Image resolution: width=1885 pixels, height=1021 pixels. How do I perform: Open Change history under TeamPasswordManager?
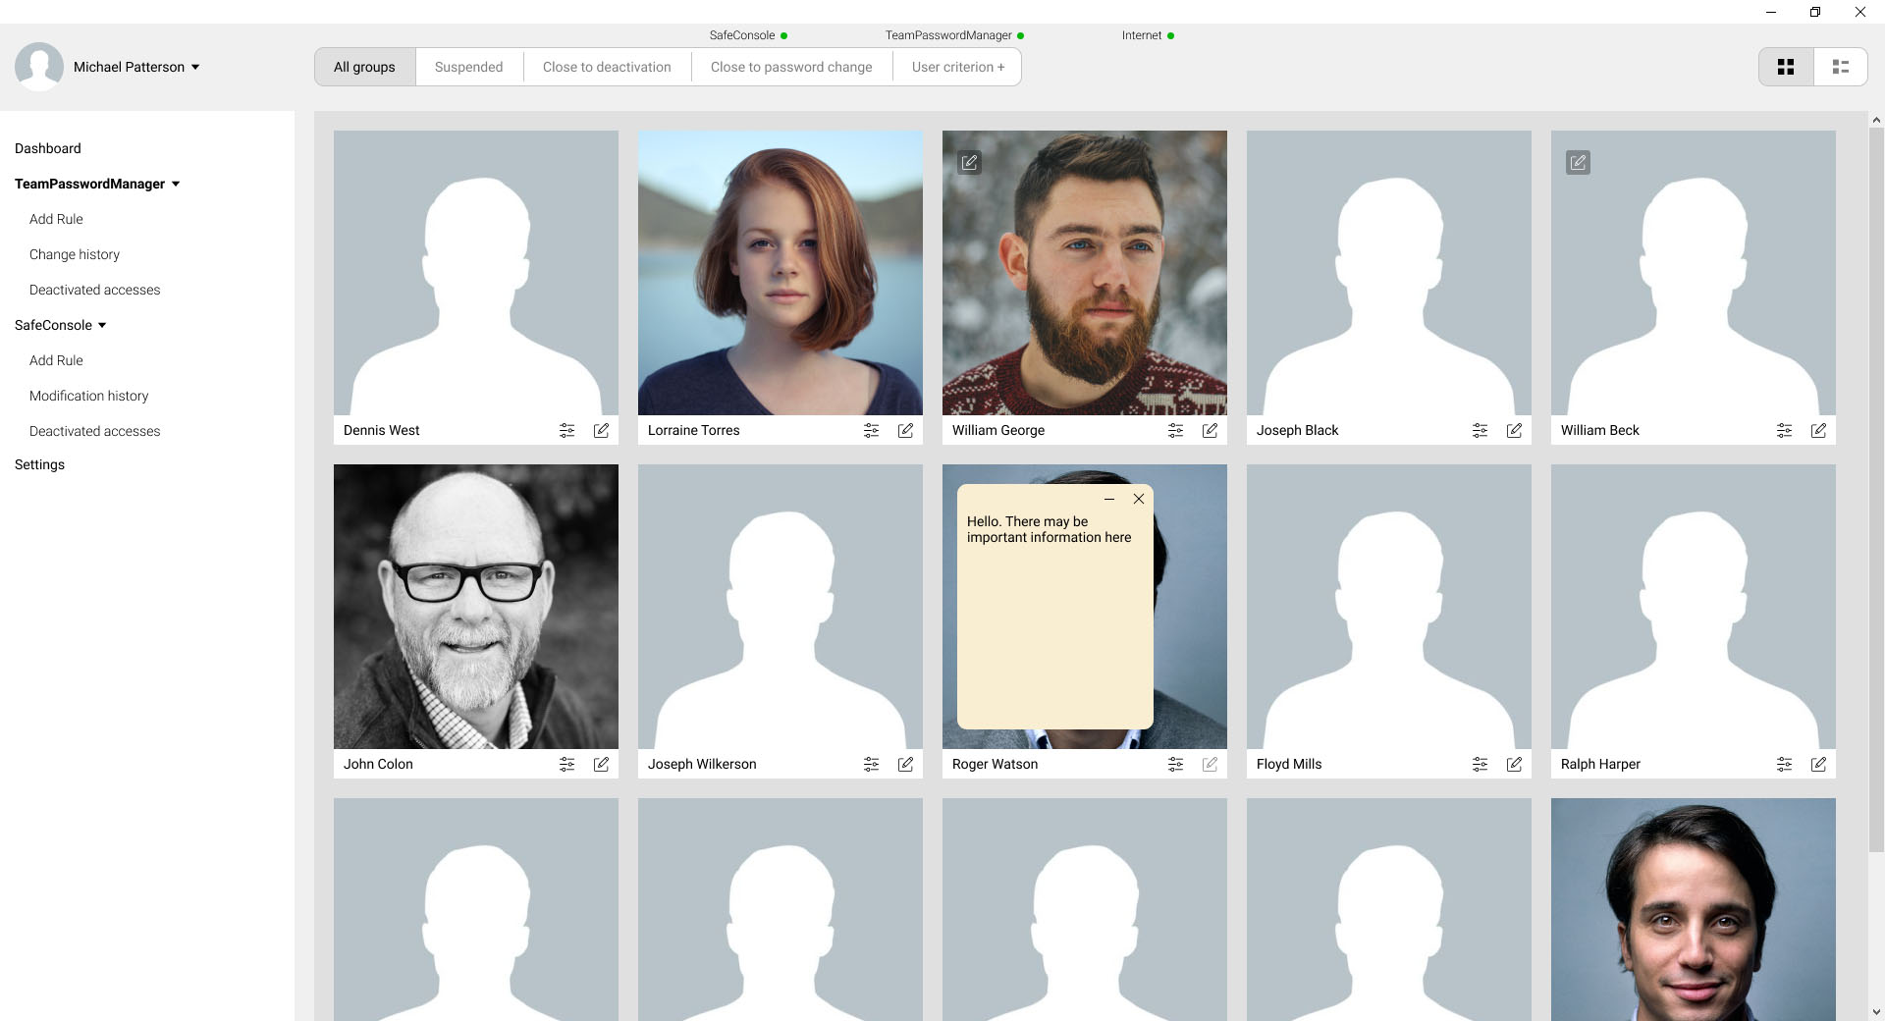coord(75,254)
